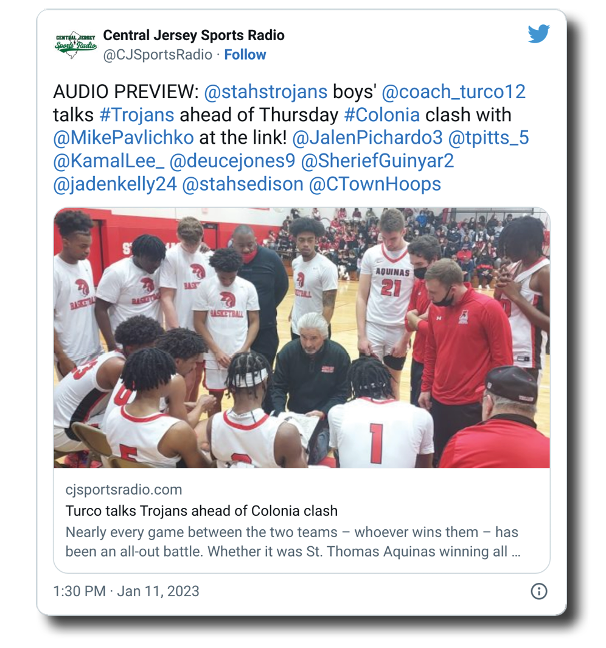
Task: Open the tweet info icon
Action: (538, 591)
